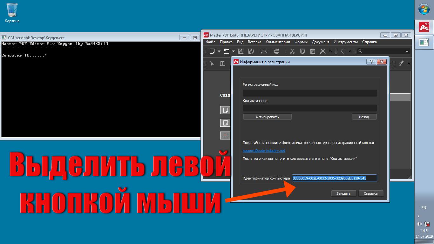The height and width of the screenshot is (244, 434).
Task: Expand the overflow chevron after the highlighter tool
Action: (x=409, y=64)
